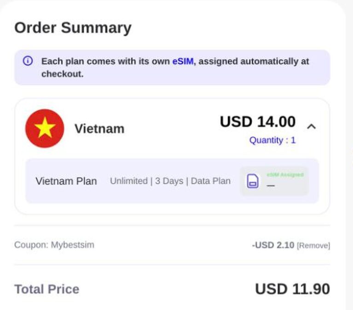Open the eSIM link in the banner
The width and height of the screenshot is (353, 310).
click(183, 61)
